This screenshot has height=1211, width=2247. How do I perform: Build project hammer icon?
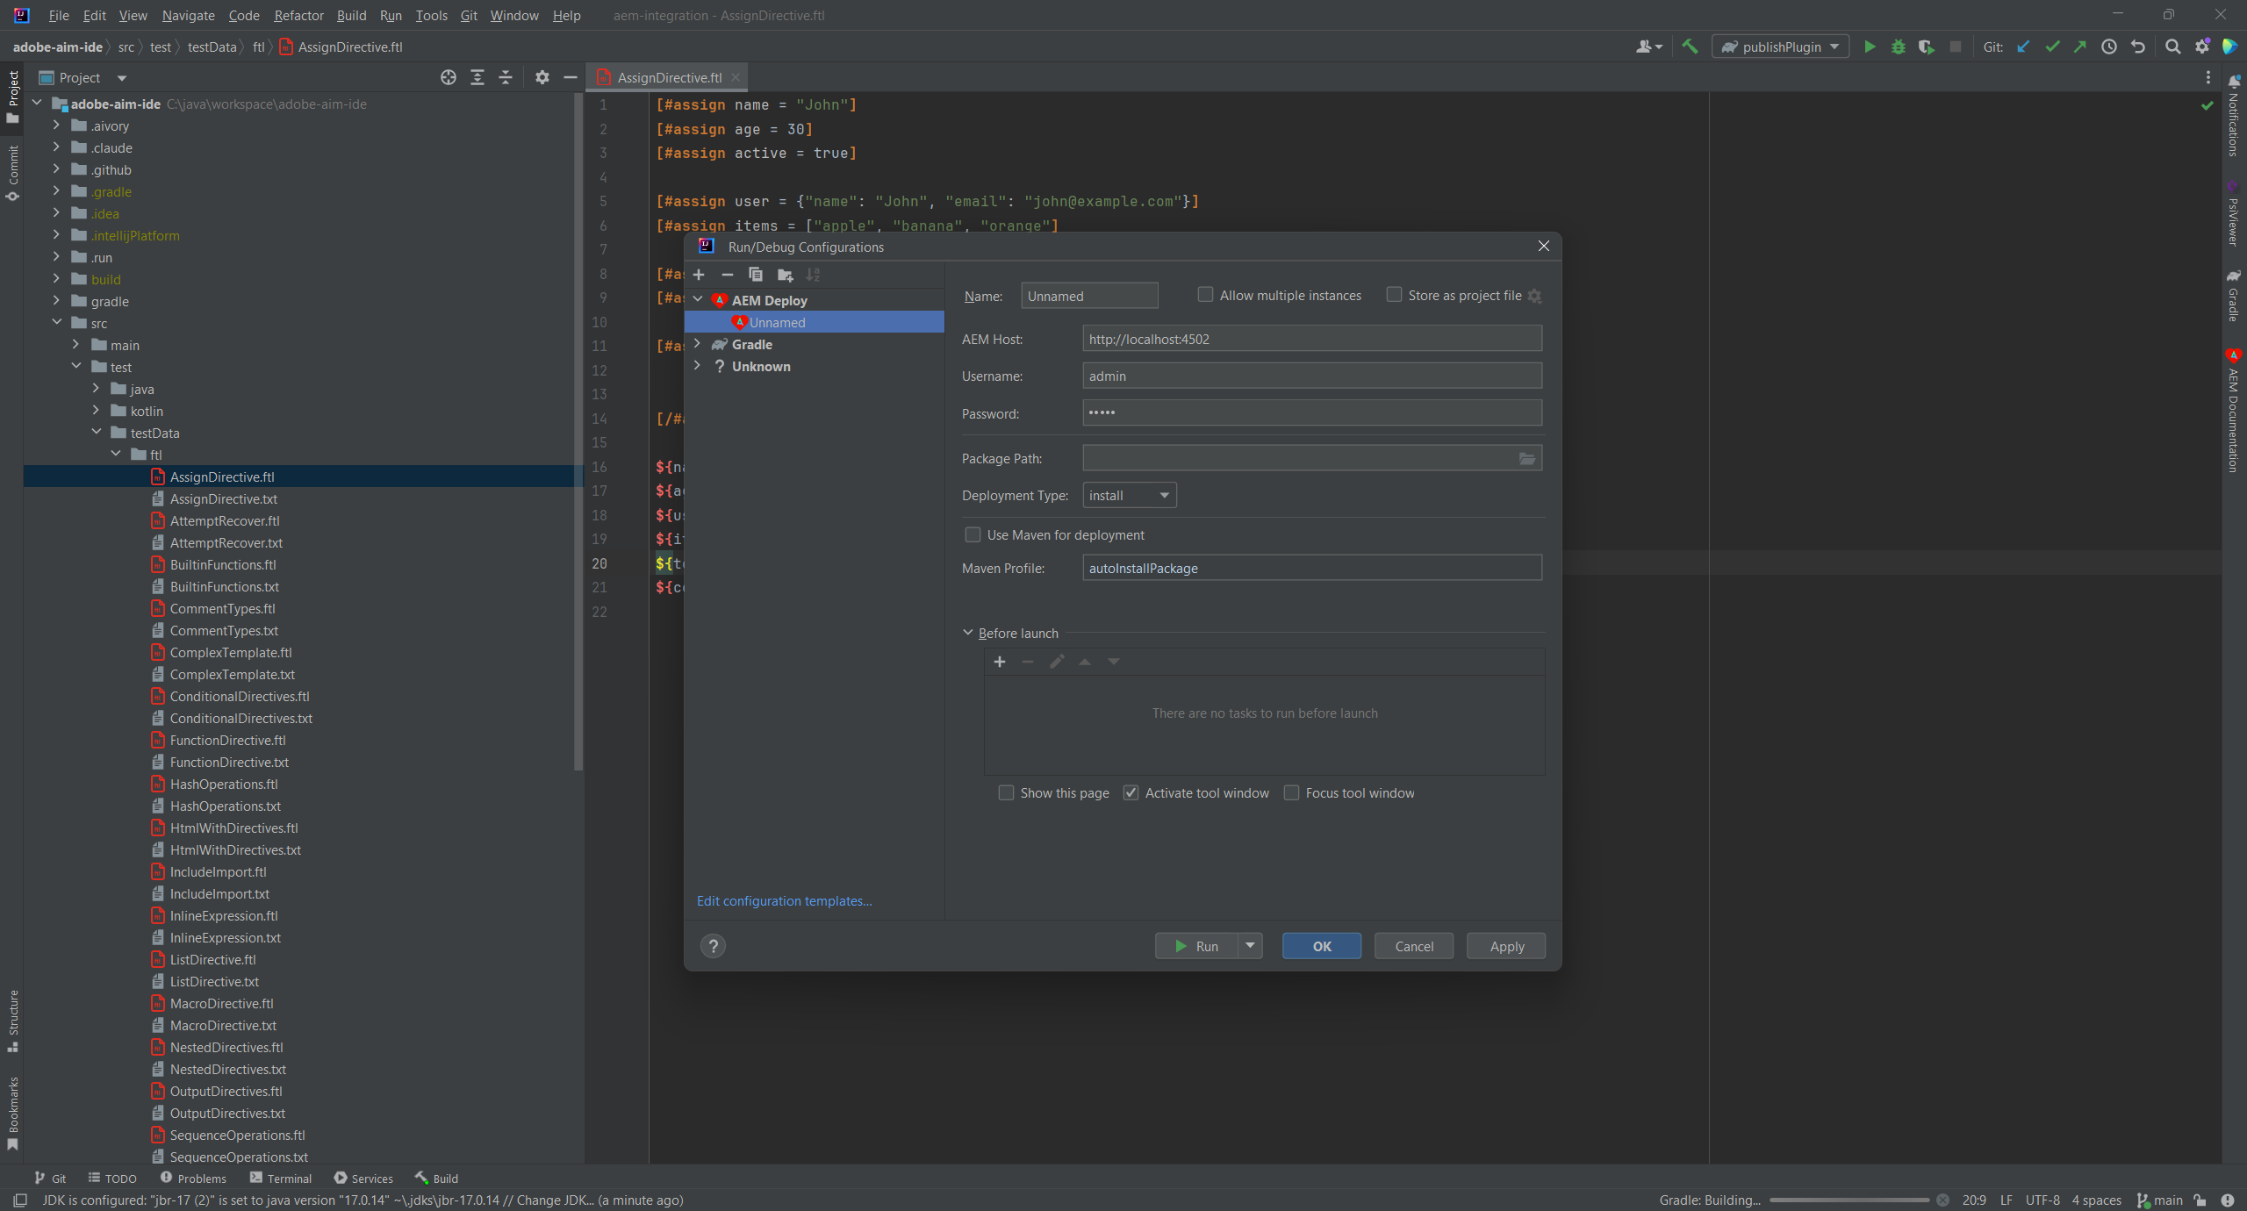point(1690,47)
